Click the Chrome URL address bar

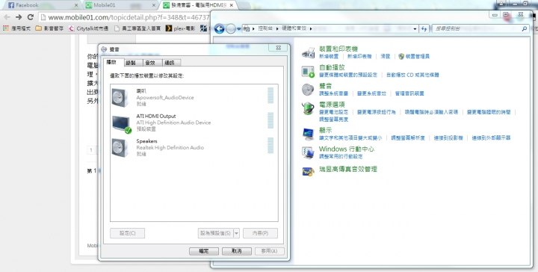click(x=124, y=16)
